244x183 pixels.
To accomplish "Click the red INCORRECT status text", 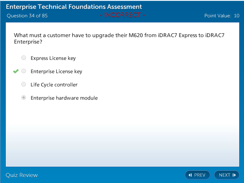I will click(123, 15).
